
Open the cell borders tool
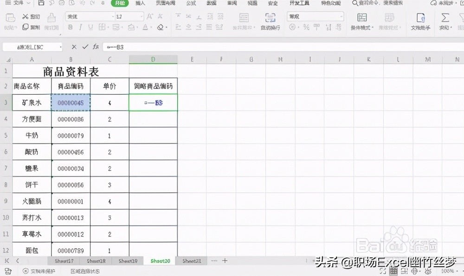click(102, 27)
